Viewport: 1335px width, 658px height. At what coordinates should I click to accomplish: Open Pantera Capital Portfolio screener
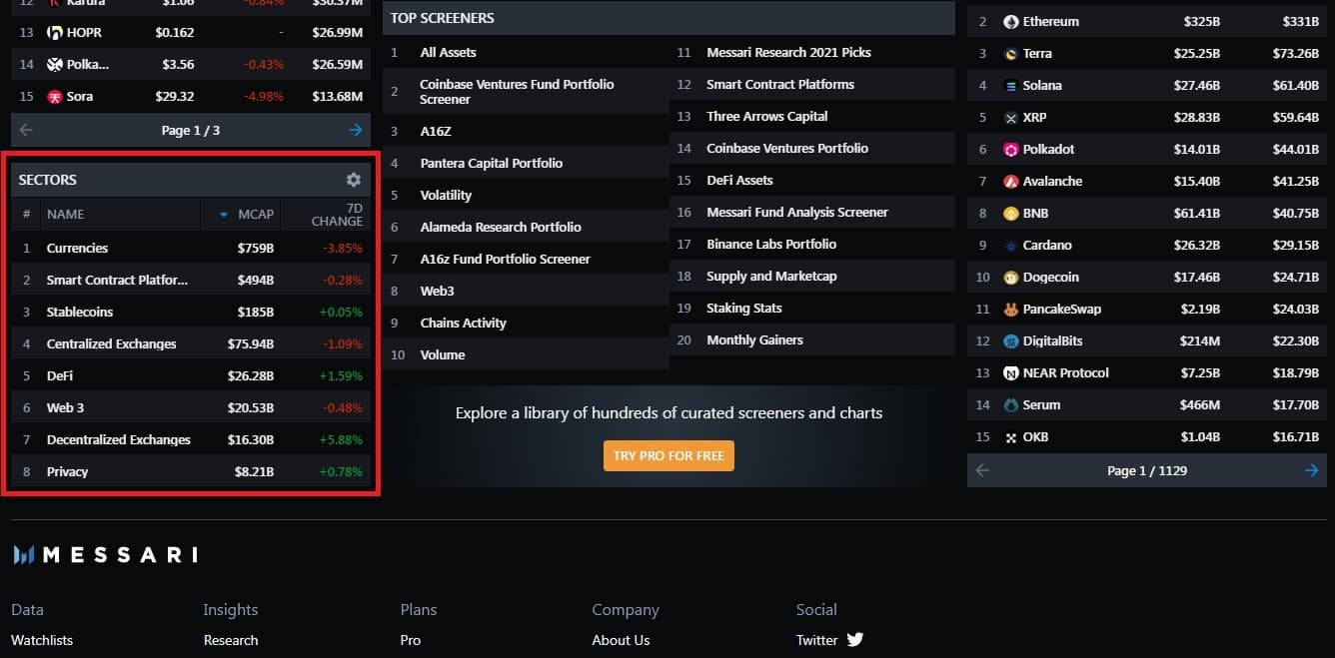491,164
